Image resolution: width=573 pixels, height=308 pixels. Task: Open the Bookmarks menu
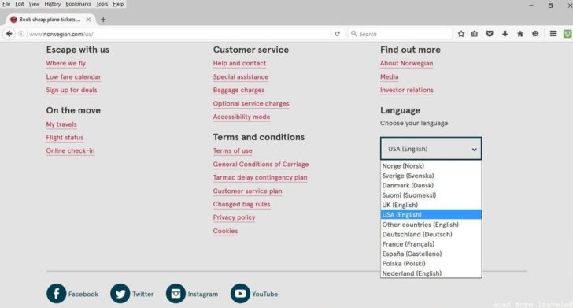tap(78, 4)
